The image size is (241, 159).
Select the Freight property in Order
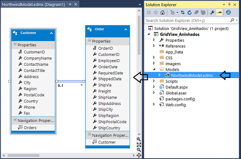(105, 91)
